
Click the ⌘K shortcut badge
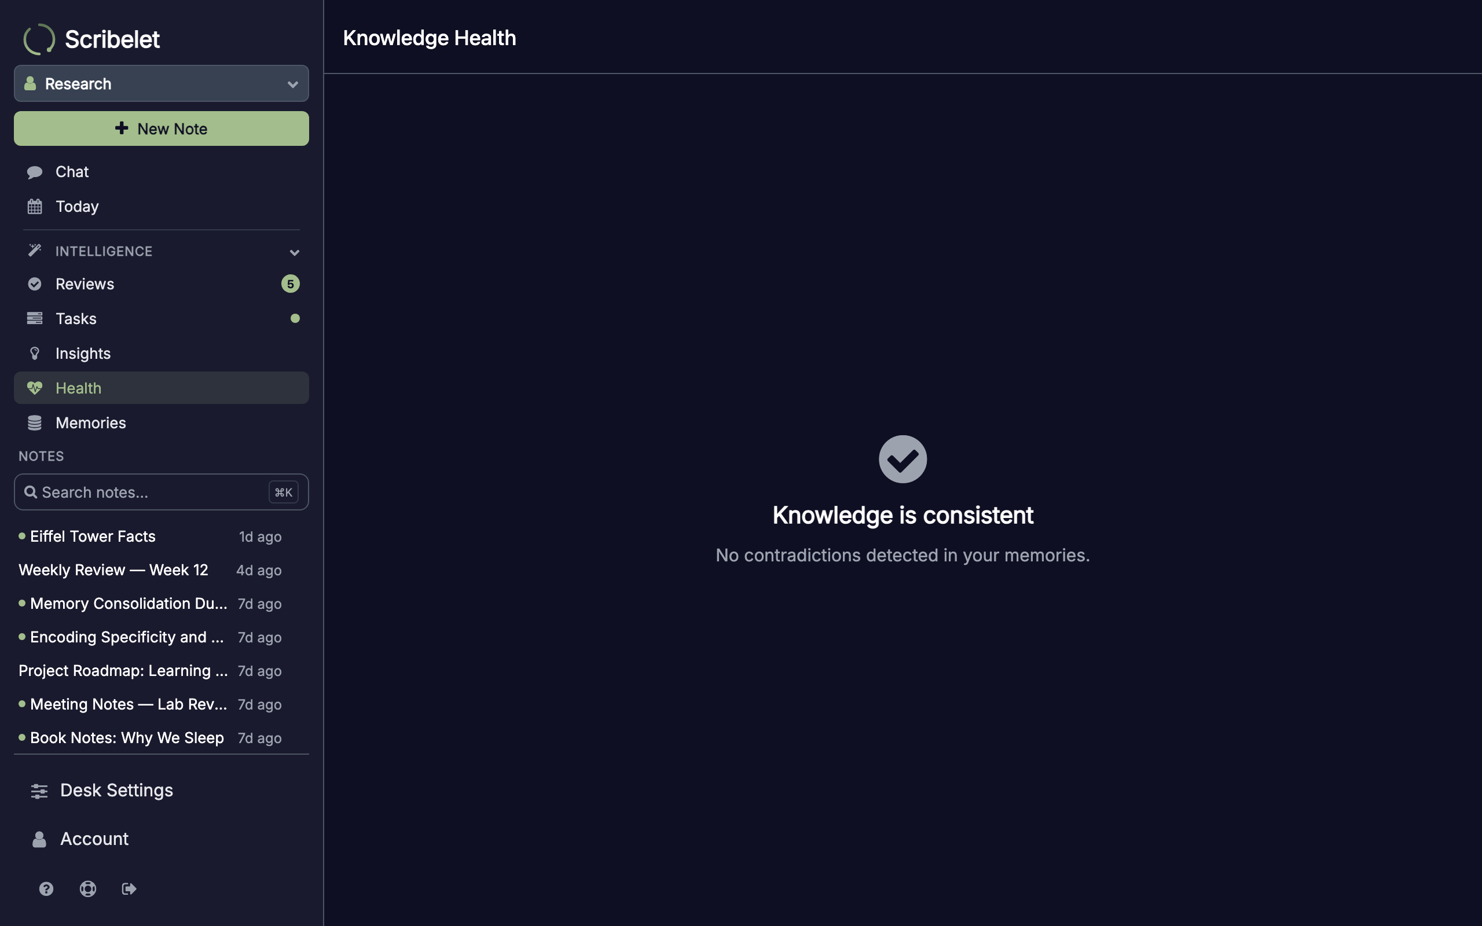click(284, 493)
